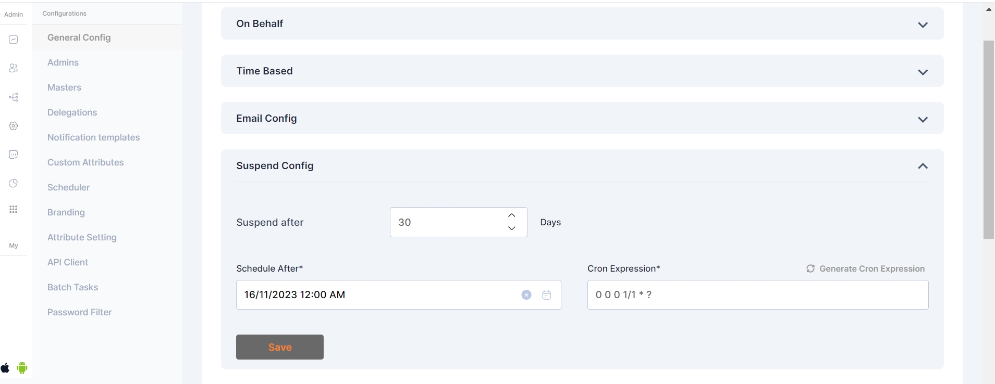Increase Suspend after days value
This screenshot has width=995, height=384.
[511, 215]
